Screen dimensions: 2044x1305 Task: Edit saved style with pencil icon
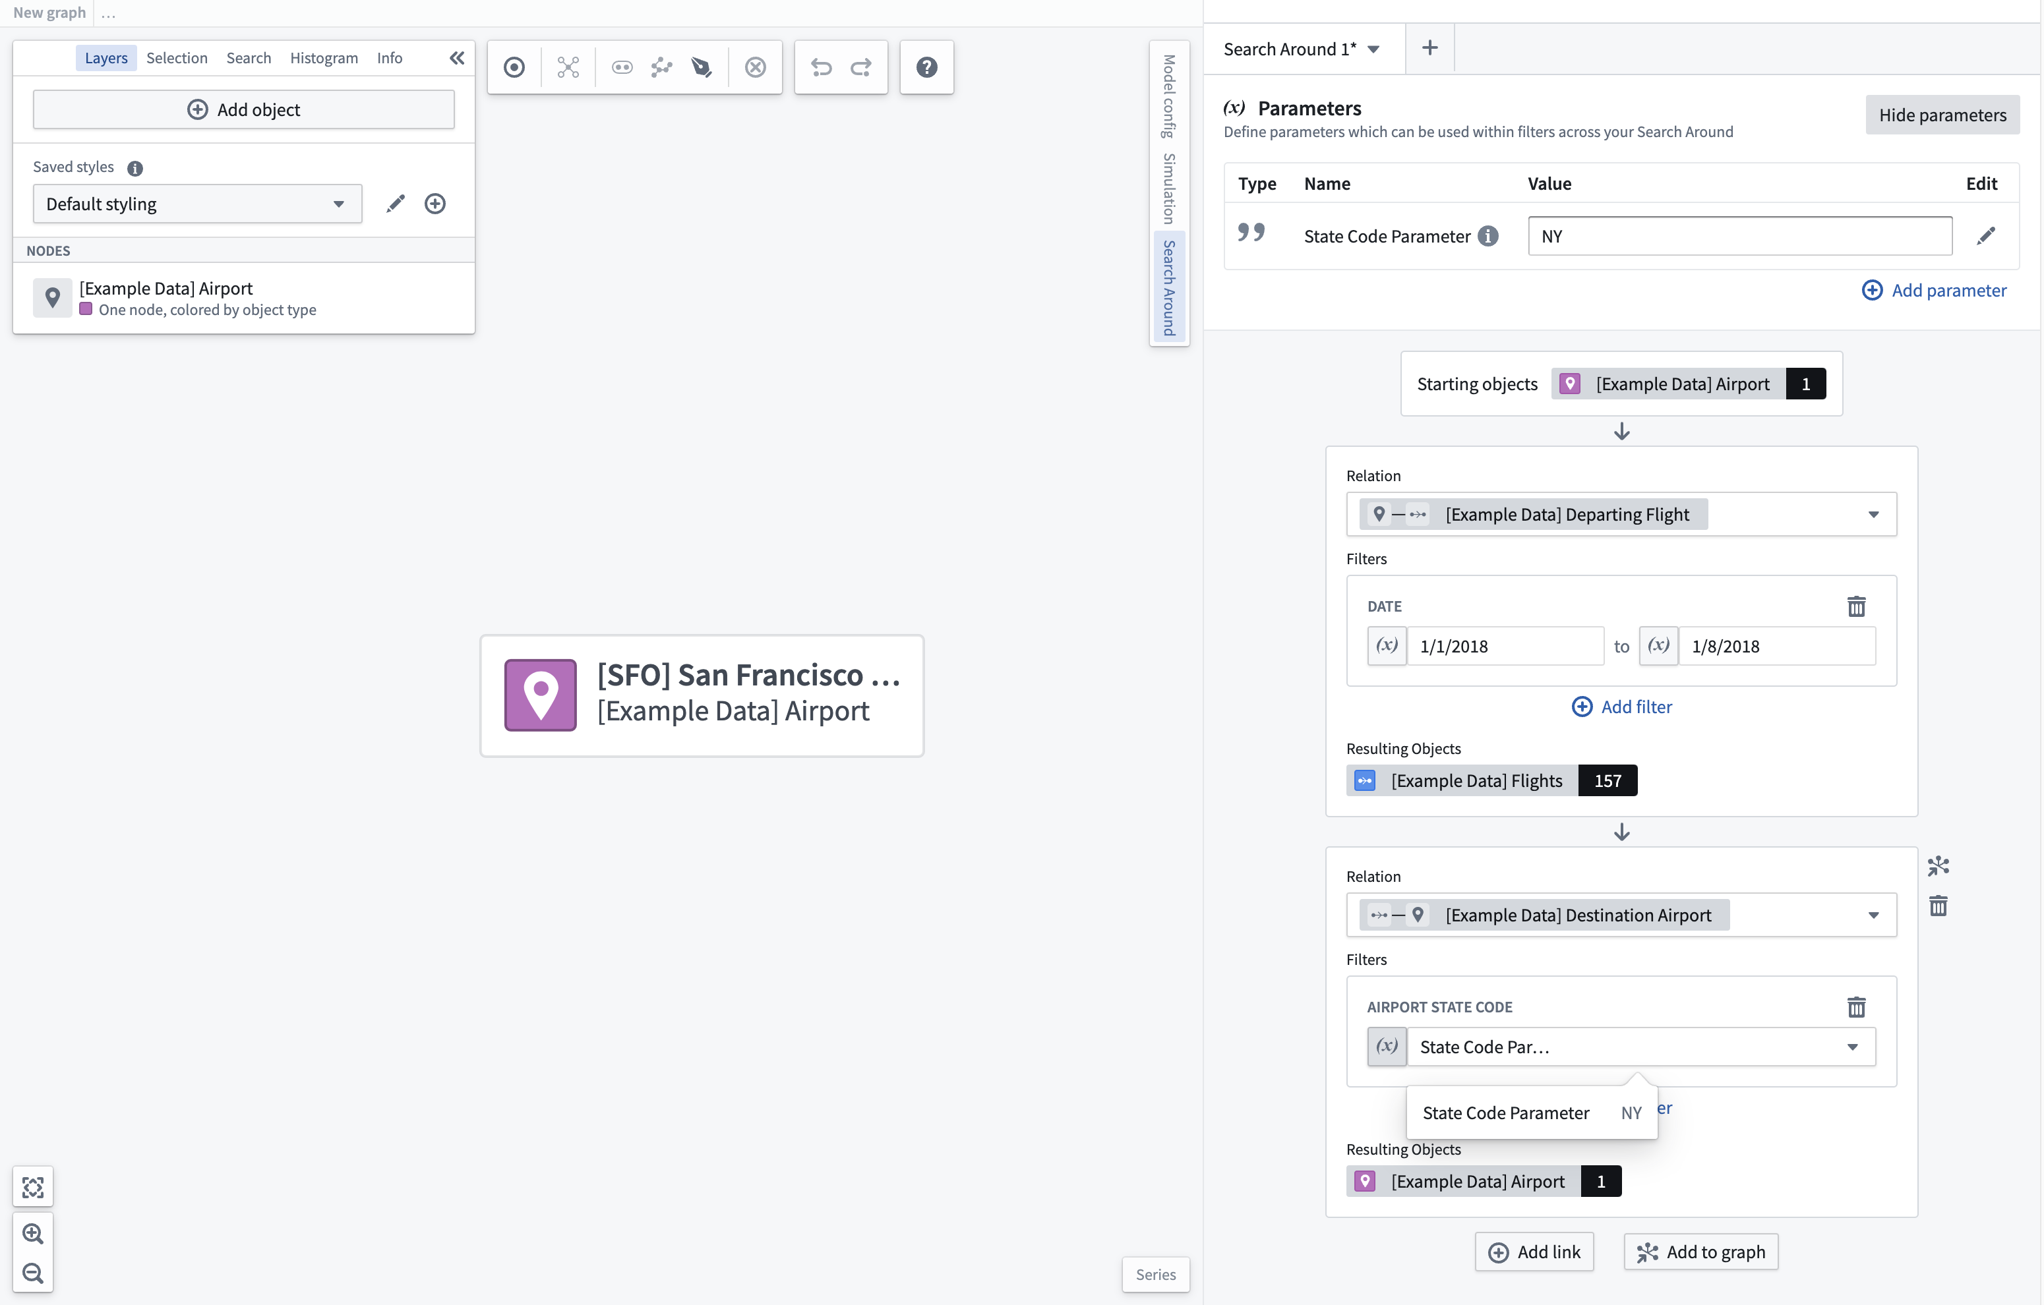[x=395, y=204]
